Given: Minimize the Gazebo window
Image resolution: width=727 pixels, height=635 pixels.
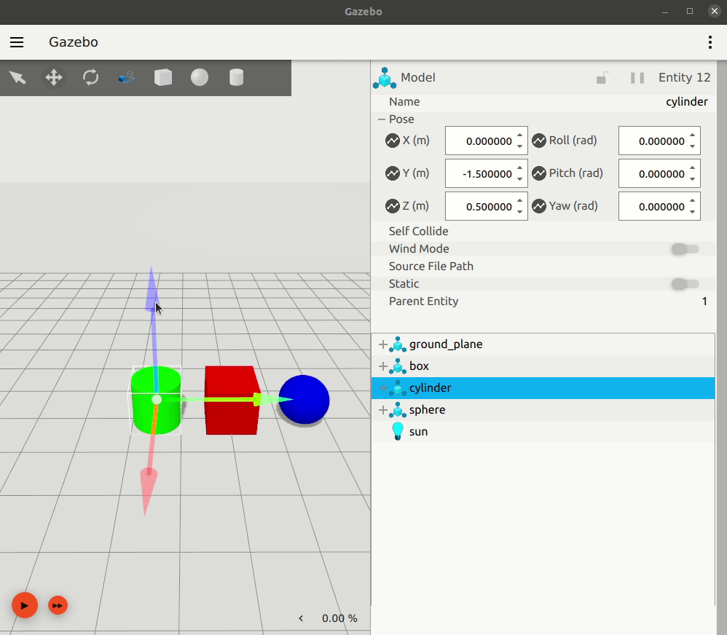Looking at the screenshot, I should (665, 12).
